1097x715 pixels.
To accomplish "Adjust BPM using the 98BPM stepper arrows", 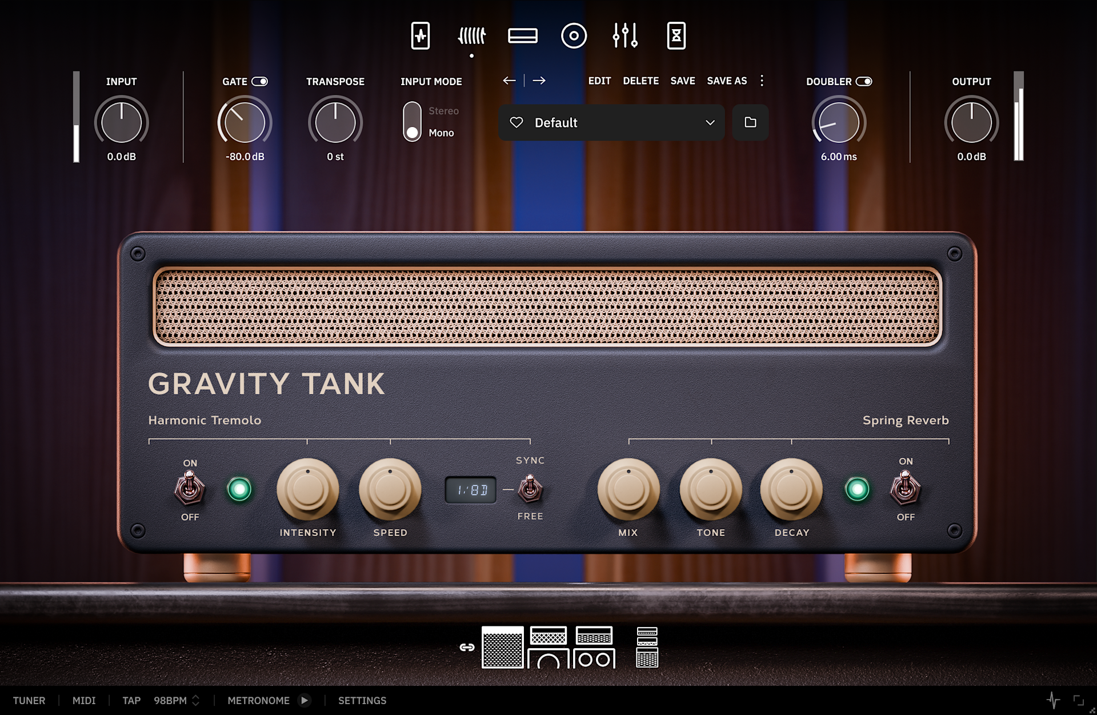I will pyautogui.click(x=196, y=701).
